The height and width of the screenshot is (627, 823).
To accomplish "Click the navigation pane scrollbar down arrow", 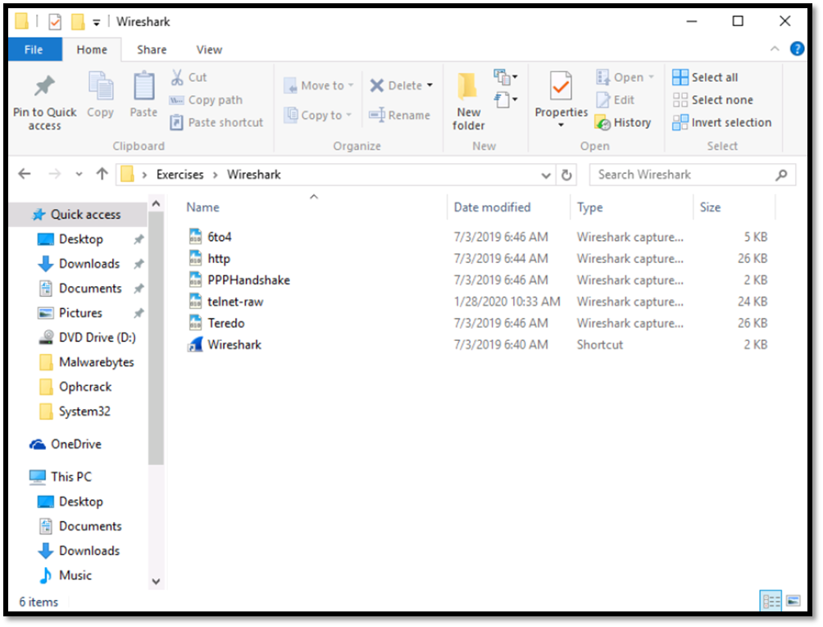I will point(156,581).
